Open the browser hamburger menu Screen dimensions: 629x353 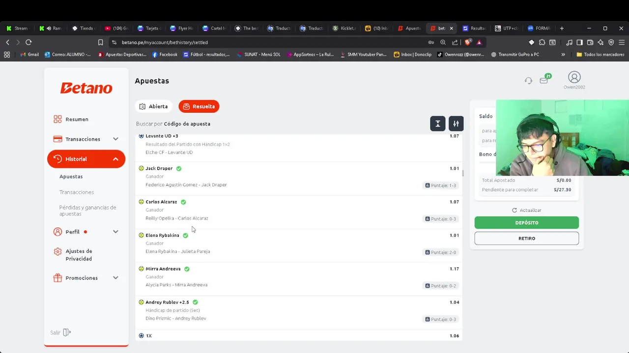(x=622, y=42)
